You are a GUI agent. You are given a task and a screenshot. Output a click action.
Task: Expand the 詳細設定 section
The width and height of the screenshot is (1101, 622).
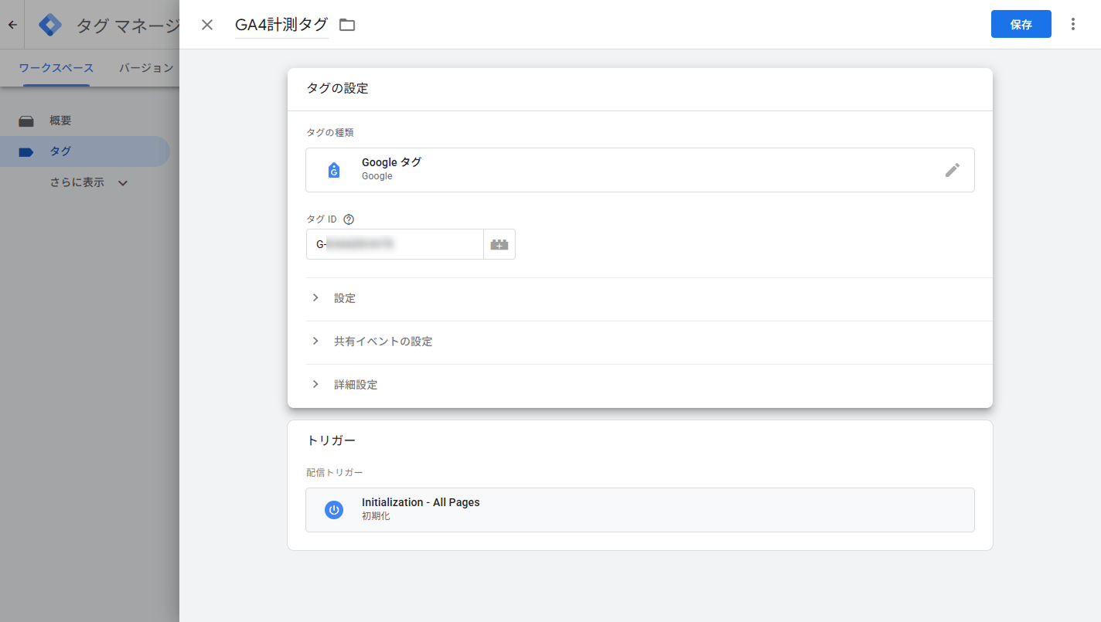click(x=649, y=385)
